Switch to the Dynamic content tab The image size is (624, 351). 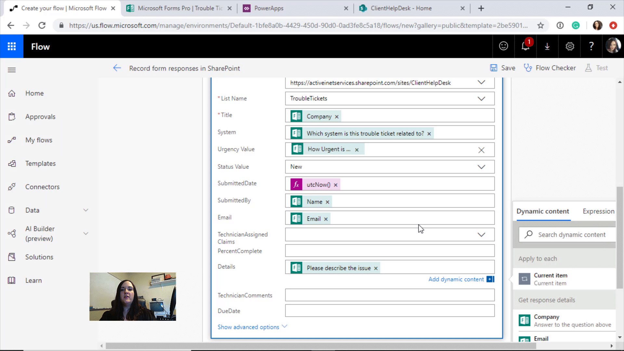[x=543, y=211]
